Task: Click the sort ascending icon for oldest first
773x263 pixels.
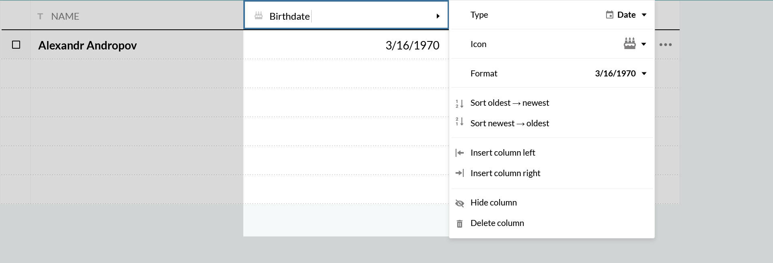Action: click(x=459, y=104)
